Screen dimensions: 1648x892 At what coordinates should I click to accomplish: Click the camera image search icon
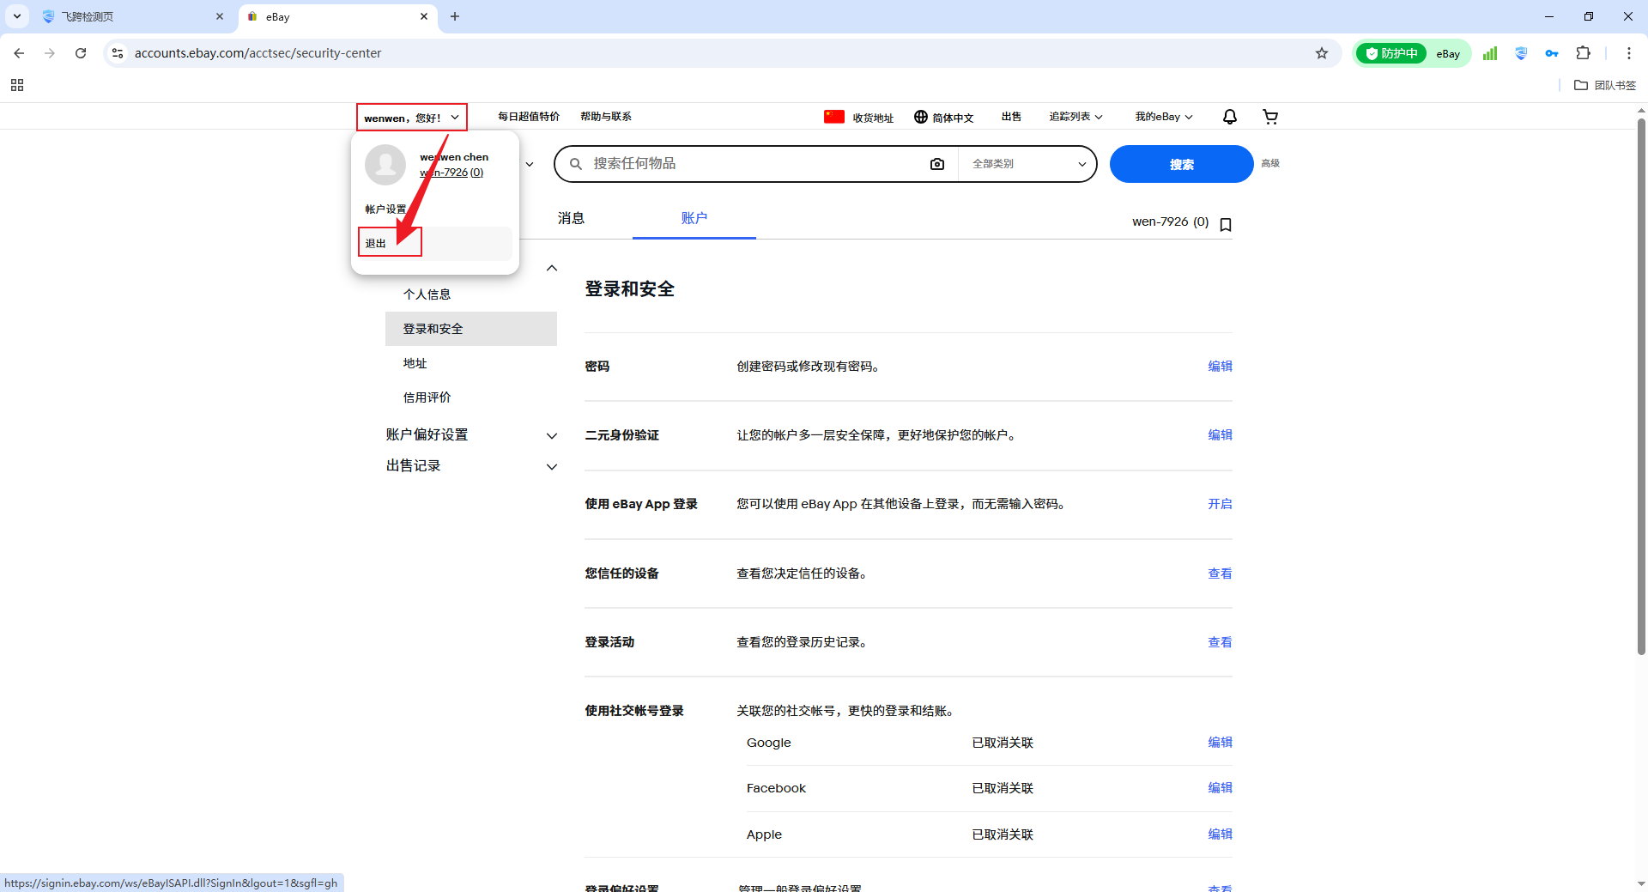pos(937,164)
